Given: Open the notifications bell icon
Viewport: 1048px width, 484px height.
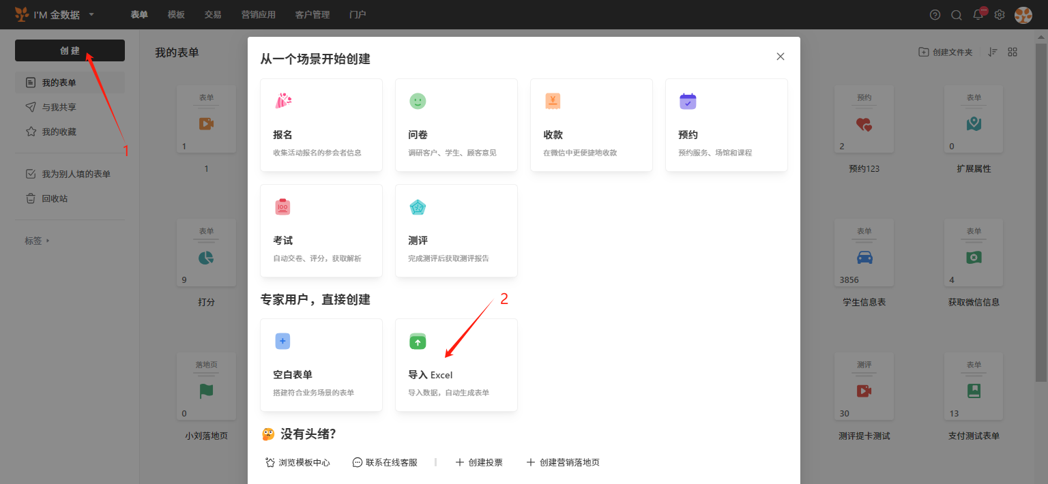Looking at the screenshot, I should [978, 15].
